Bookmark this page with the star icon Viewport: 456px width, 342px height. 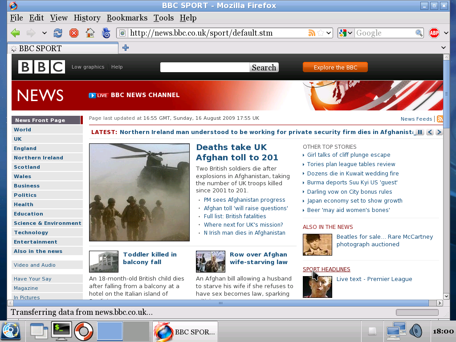[x=321, y=33]
